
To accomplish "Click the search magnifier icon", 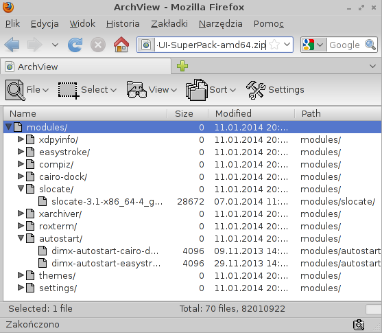I will click(370, 45).
